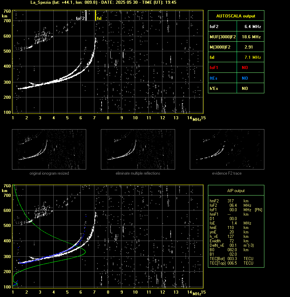Click the h'Es row label
The width and height of the screenshot is (290, 297).
pyautogui.click(x=214, y=89)
